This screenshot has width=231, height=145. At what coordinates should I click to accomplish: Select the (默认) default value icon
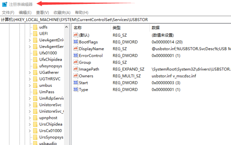(x=76, y=35)
